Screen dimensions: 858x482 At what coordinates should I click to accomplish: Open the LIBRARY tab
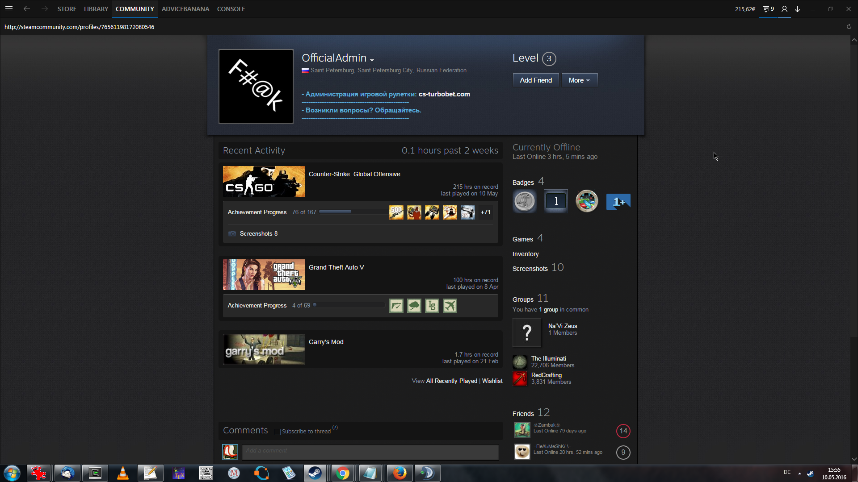point(96,9)
